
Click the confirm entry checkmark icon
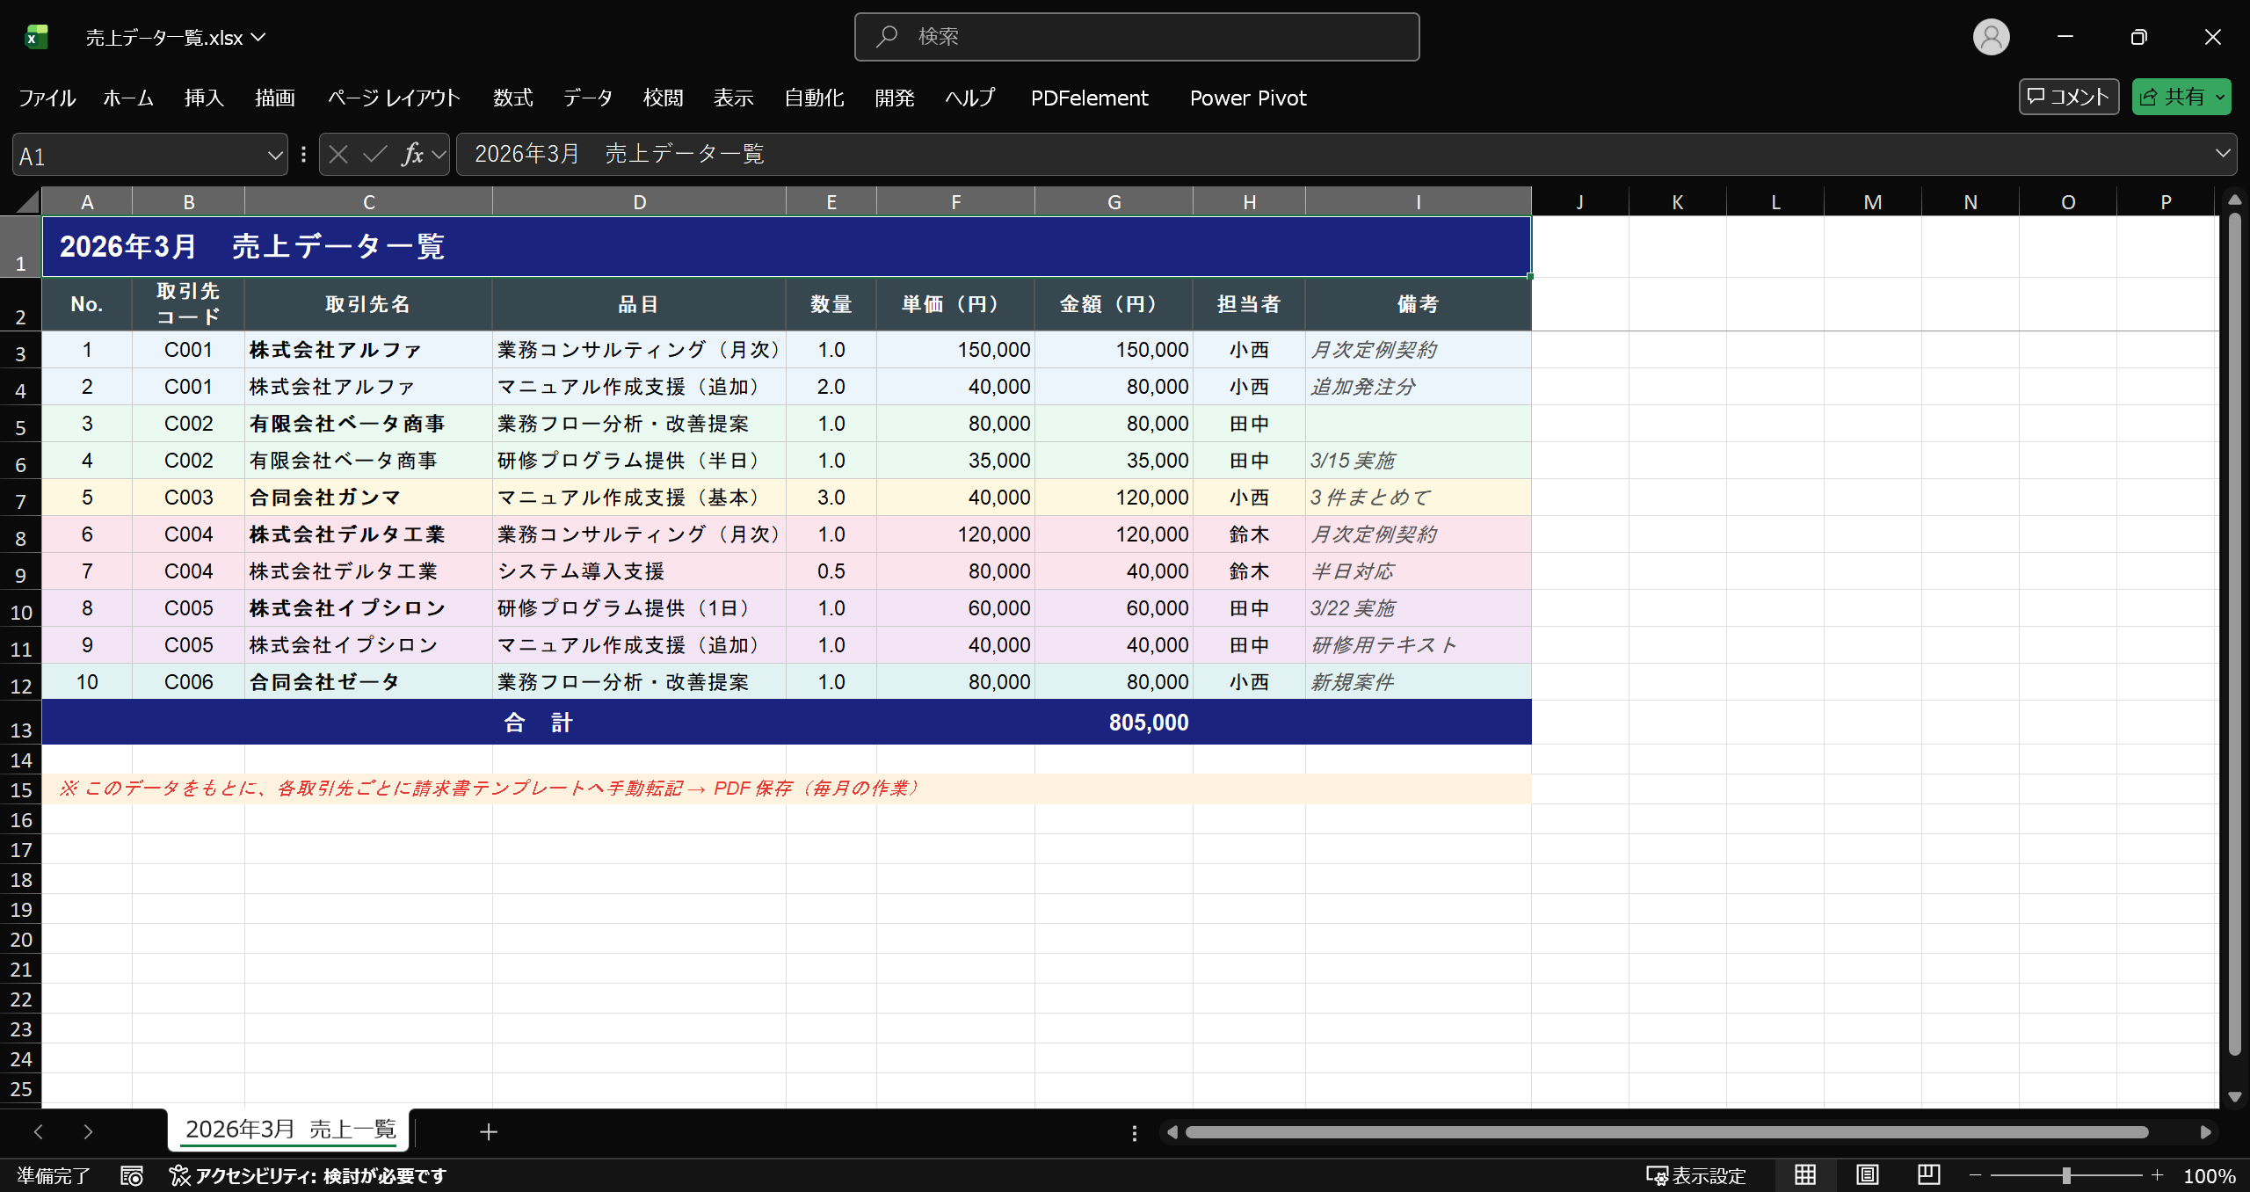[375, 155]
